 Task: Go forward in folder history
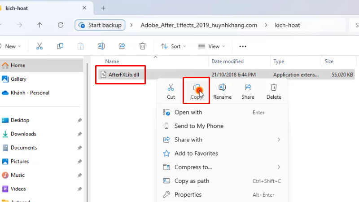tap(19, 25)
